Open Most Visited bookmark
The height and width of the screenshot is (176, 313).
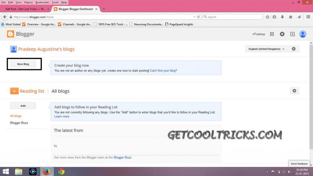11,24
